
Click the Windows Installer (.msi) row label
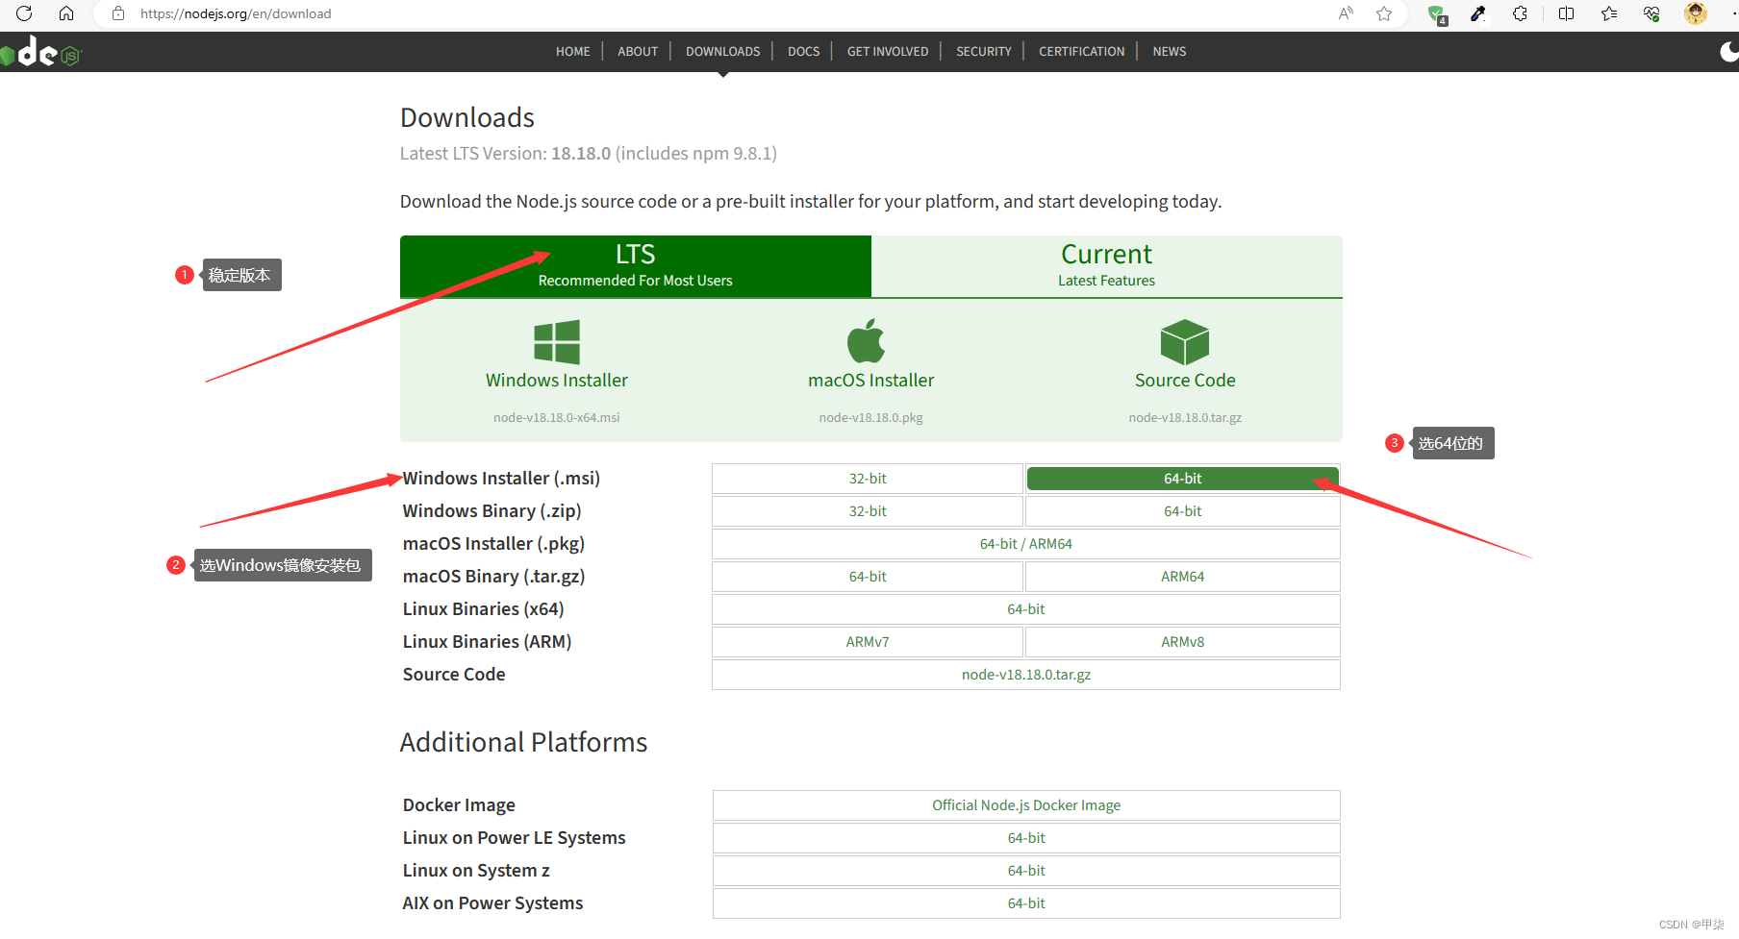(x=501, y=479)
